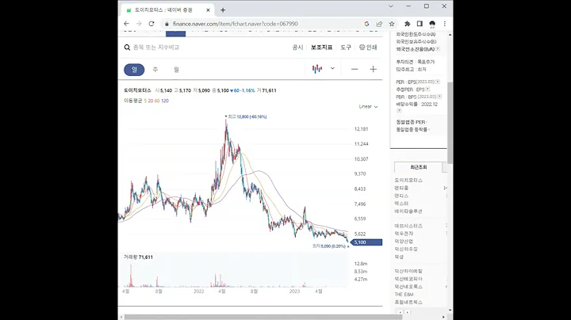Click the 52주최고 최저 row

click(x=411, y=69)
